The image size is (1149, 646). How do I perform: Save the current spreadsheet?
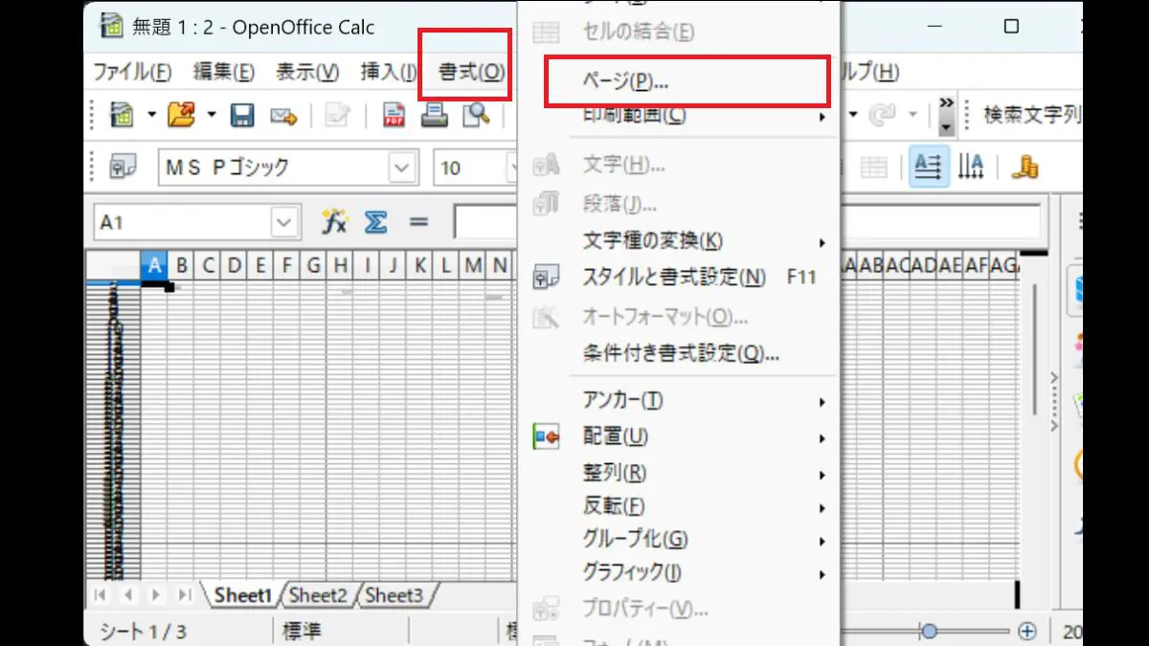[x=243, y=115]
